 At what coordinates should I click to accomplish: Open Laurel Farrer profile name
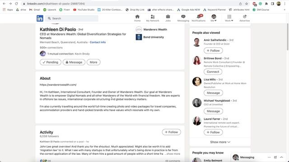(x=212, y=119)
